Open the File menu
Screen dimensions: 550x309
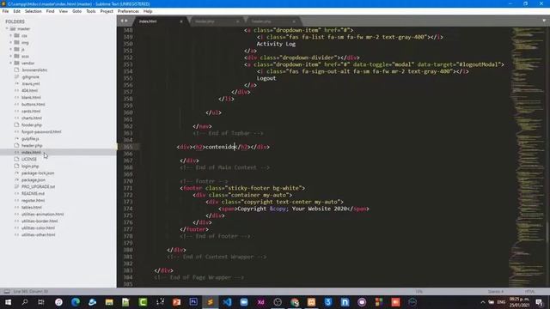tap(5, 11)
